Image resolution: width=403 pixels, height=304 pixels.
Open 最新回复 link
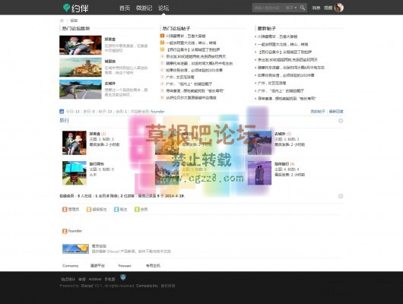336,112
